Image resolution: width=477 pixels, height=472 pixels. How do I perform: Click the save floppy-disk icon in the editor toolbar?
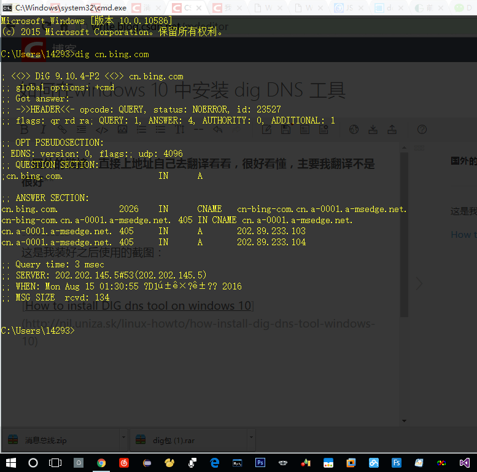(x=285, y=130)
